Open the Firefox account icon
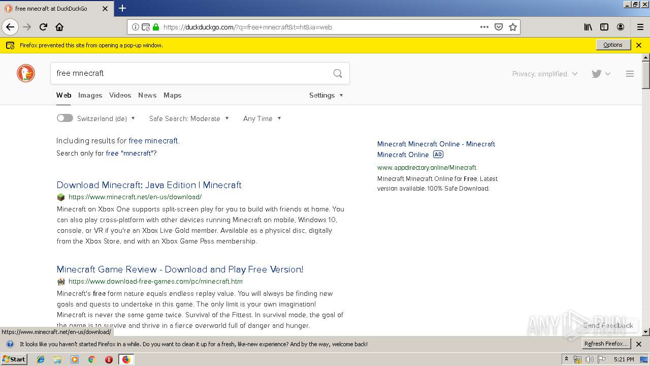Screen dimensions: 650x366 click(x=621, y=27)
